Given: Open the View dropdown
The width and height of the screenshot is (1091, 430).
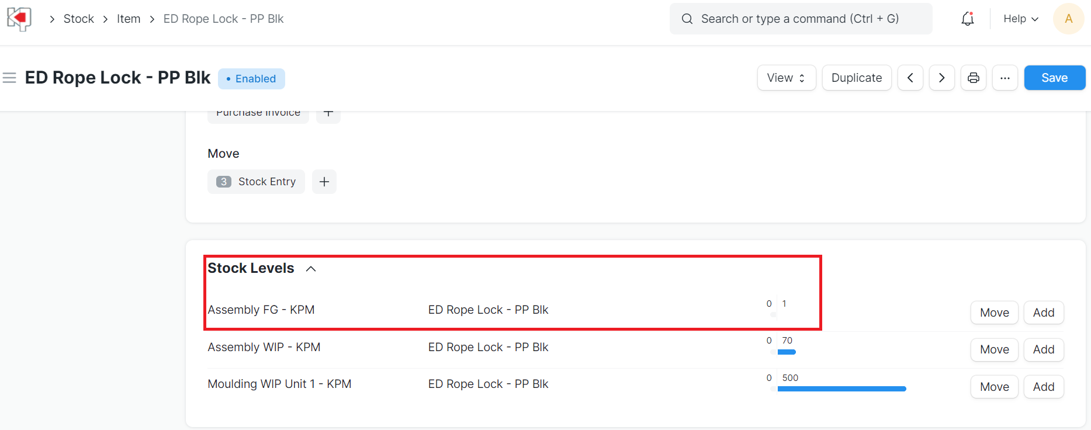Looking at the screenshot, I should [x=786, y=78].
